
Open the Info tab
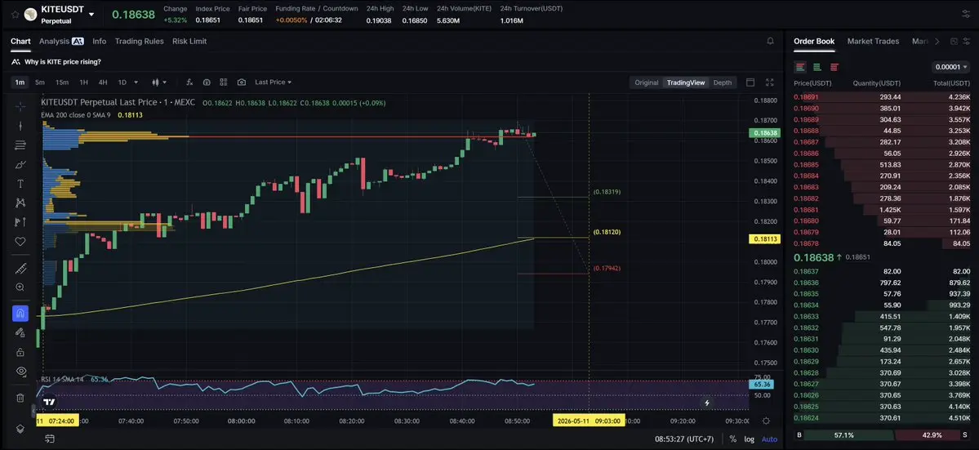(x=100, y=41)
